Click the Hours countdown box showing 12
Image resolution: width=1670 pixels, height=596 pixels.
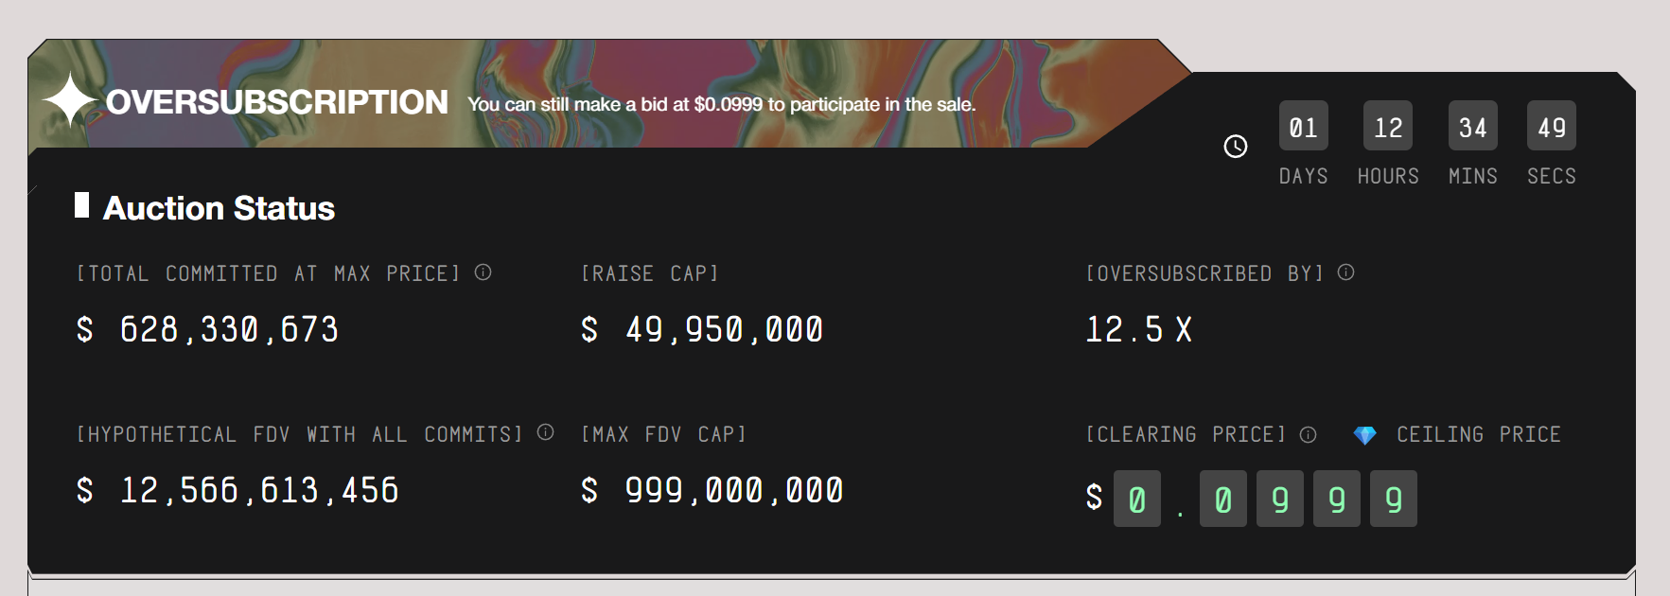(1387, 126)
